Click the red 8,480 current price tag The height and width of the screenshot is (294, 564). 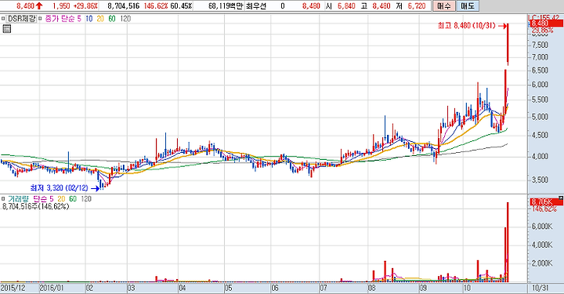tap(546, 24)
